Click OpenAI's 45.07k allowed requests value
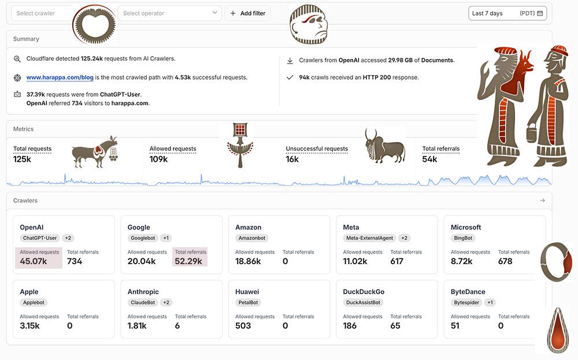 tap(33, 261)
